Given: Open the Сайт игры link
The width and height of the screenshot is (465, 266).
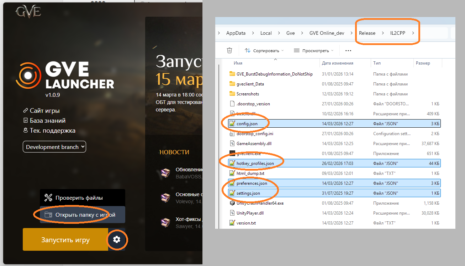Looking at the screenshot, I should 45,111.
